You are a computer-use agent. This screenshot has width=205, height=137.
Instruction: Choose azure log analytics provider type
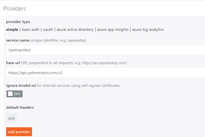pos(148,30)
